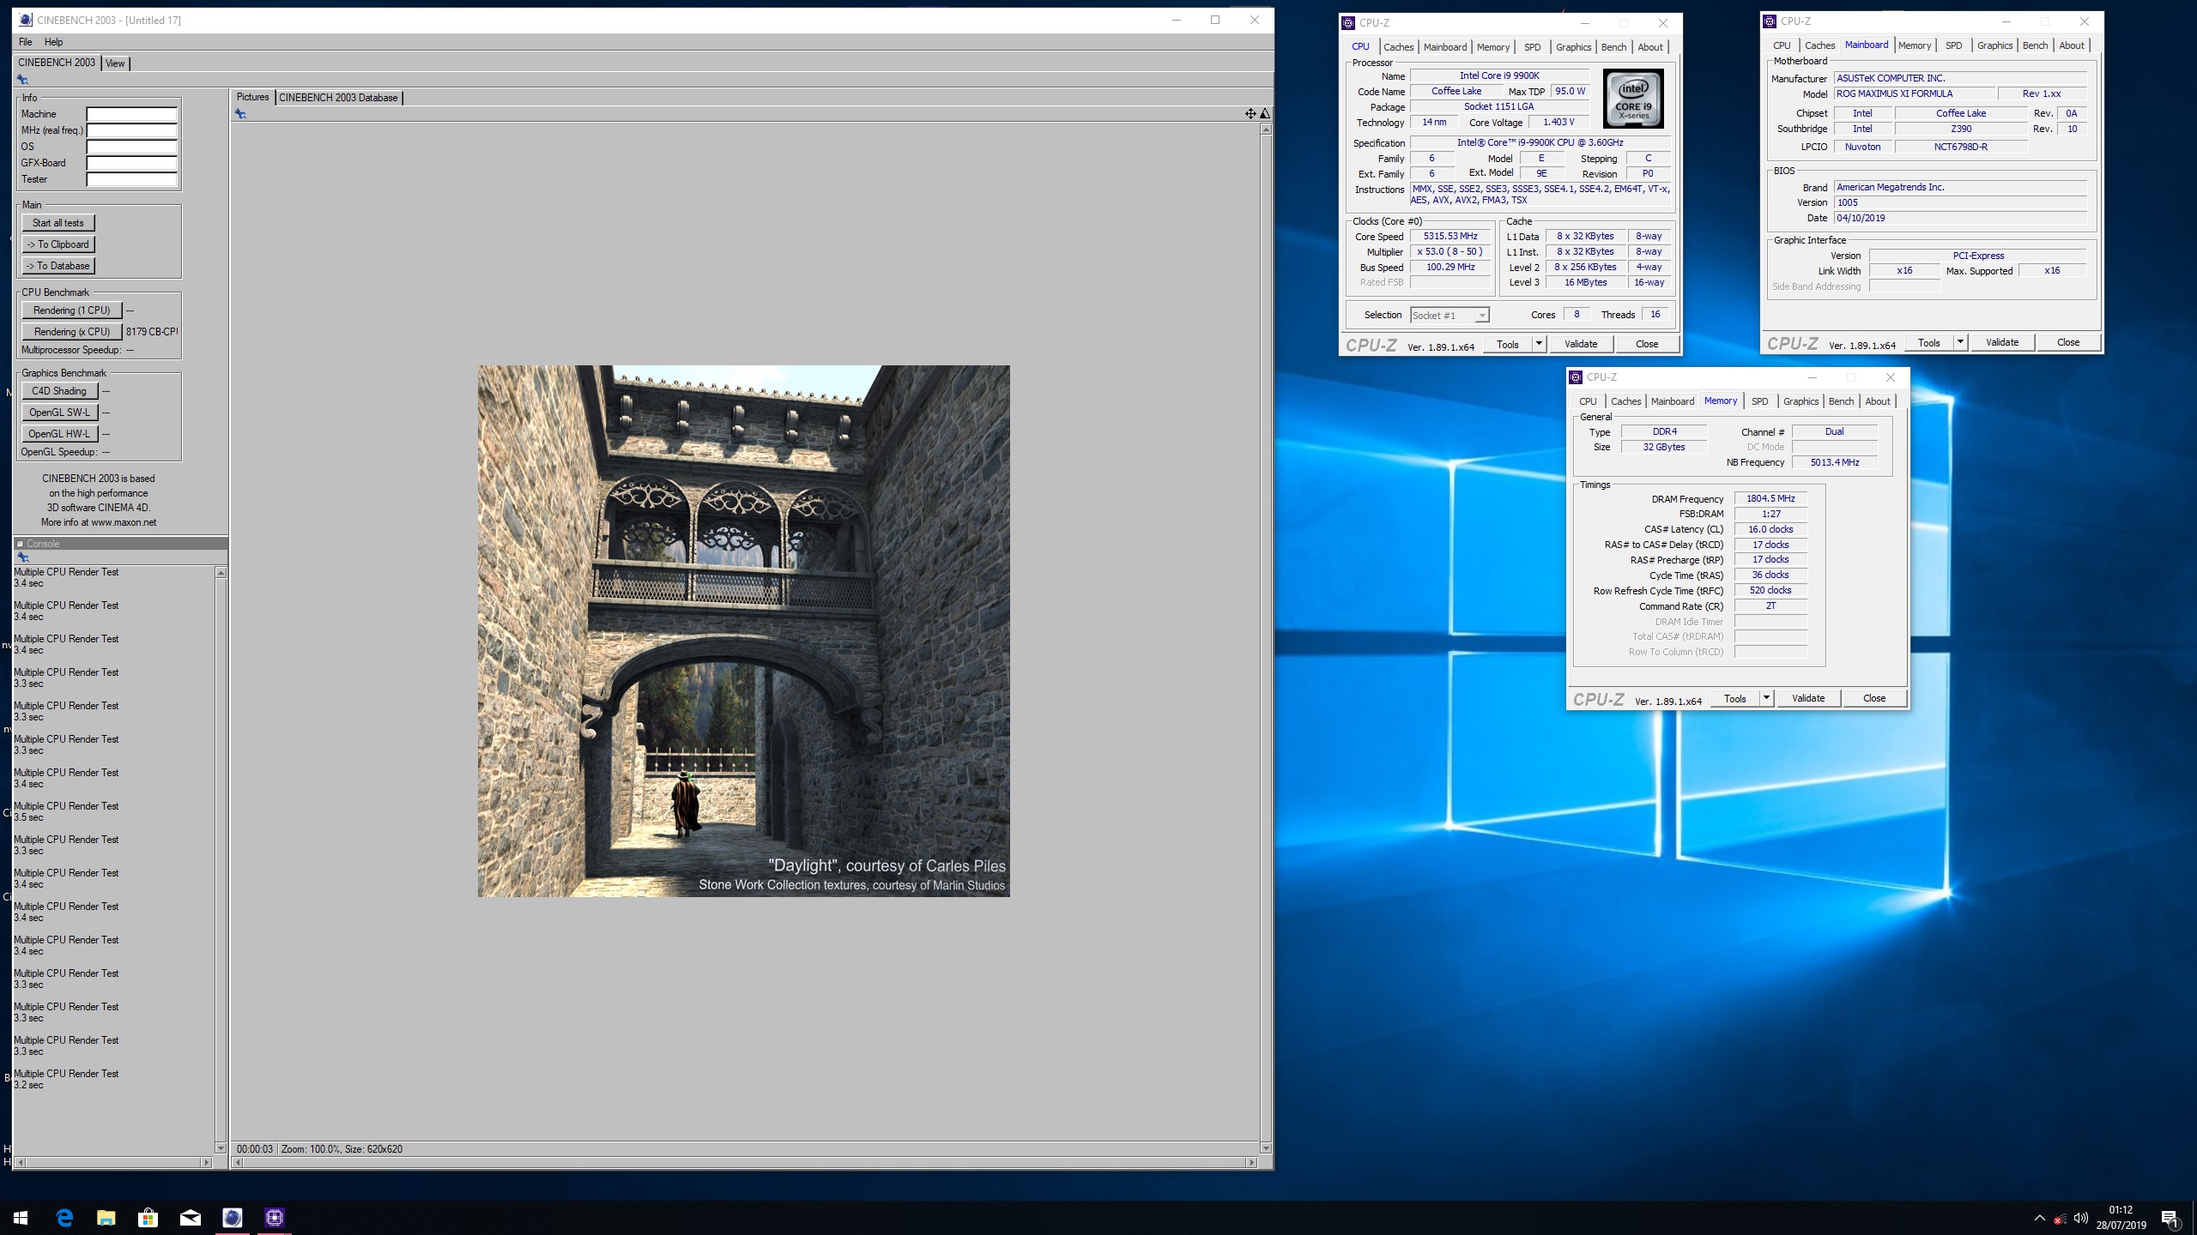
Task: Click the To Database button
Action: tap(58, 266)
